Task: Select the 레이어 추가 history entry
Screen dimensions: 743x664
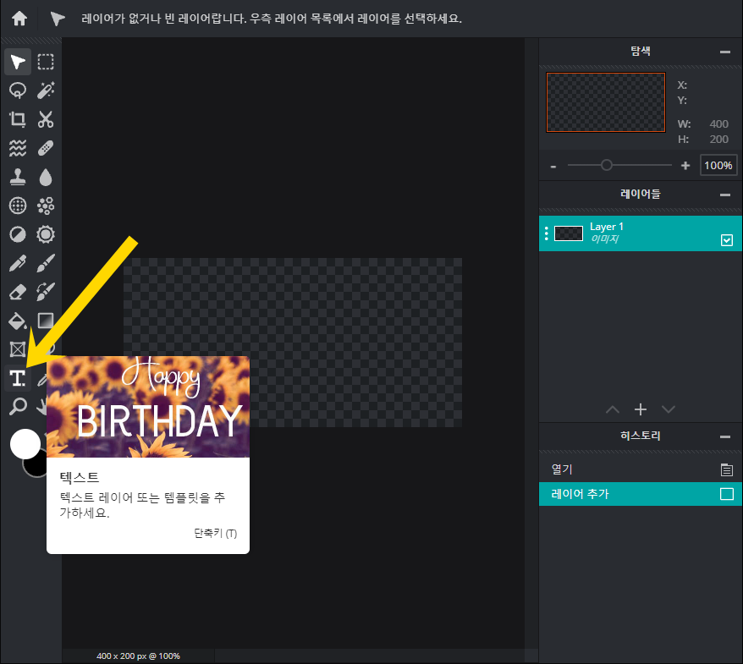Action: click(x=640, y=494)
